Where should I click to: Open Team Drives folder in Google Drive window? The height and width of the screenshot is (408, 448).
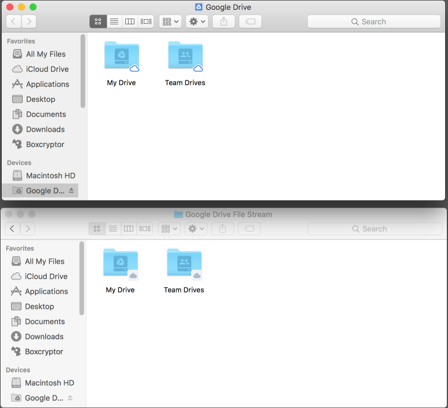tap(185, 56)
